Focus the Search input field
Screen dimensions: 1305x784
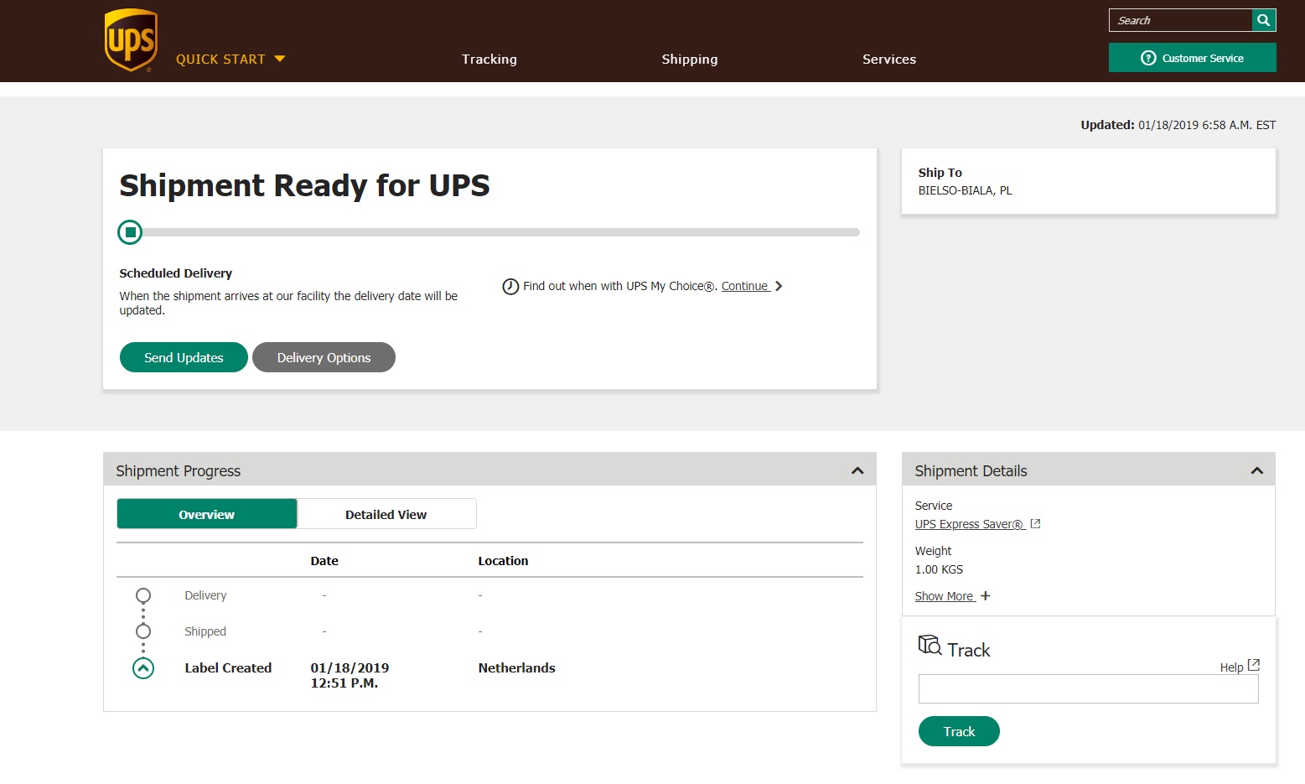click(x=1181, y=20)
